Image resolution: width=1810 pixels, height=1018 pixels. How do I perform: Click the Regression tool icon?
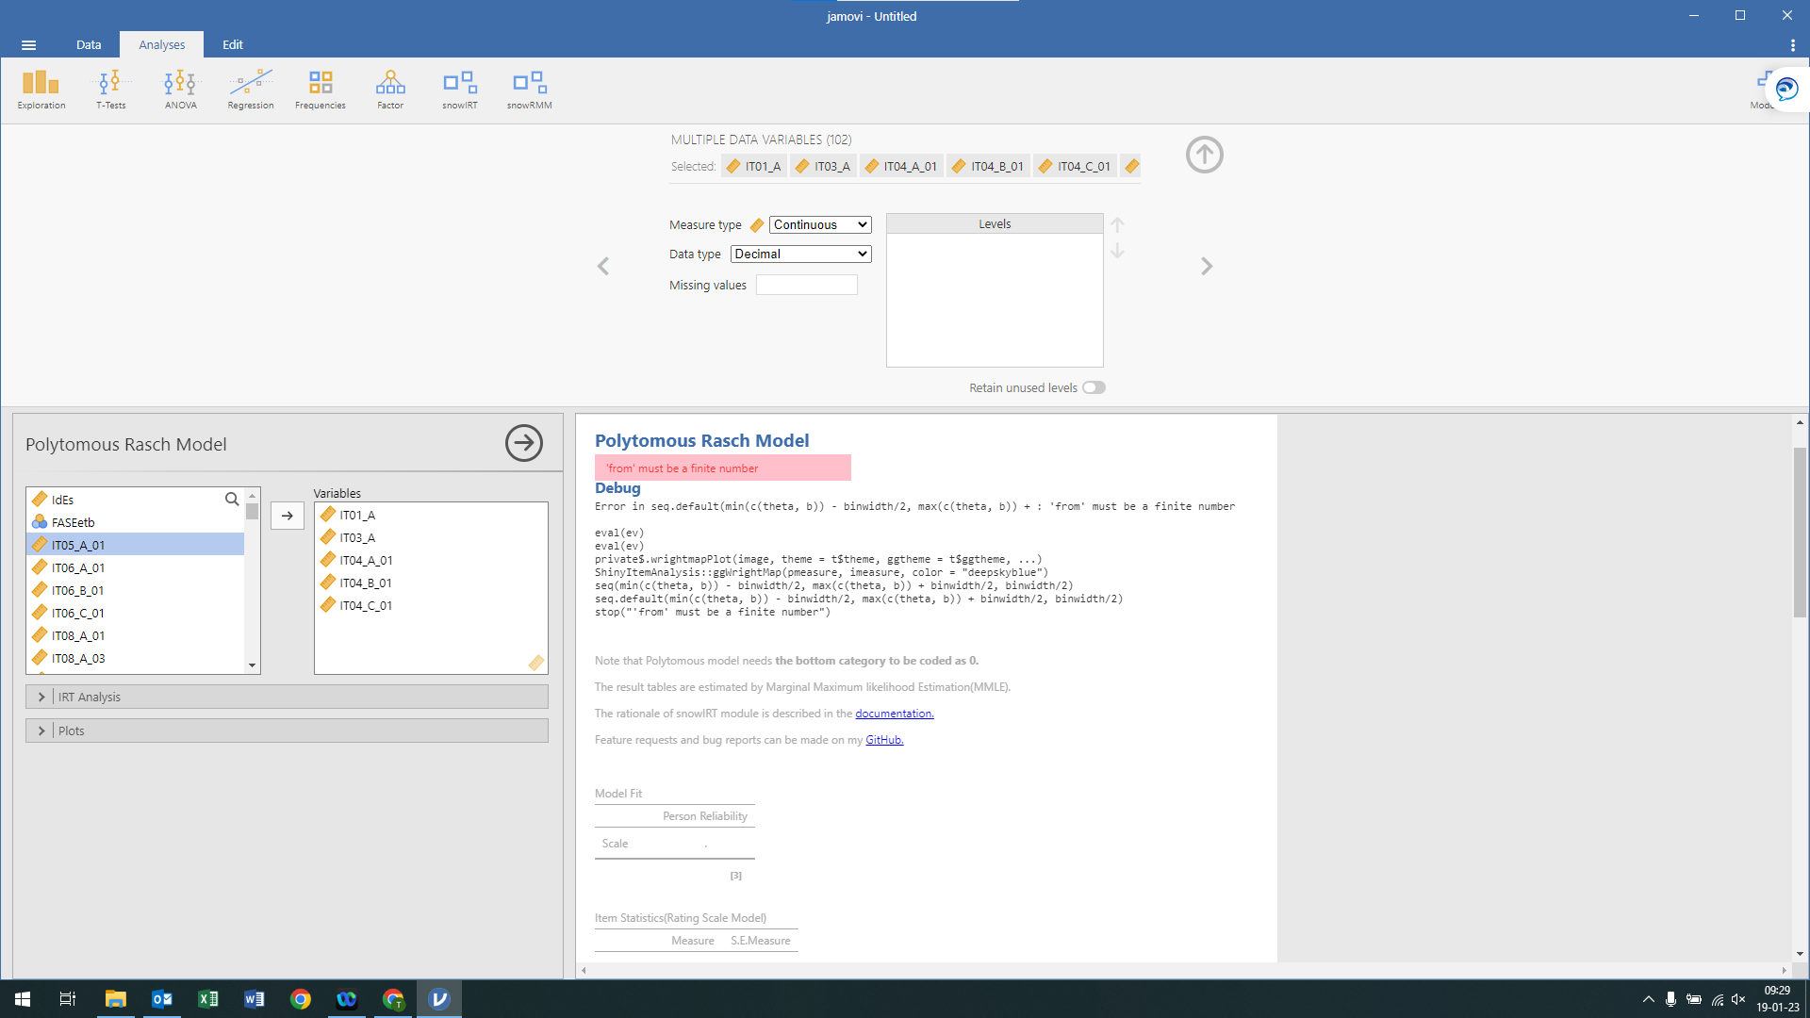pos(250,89)
